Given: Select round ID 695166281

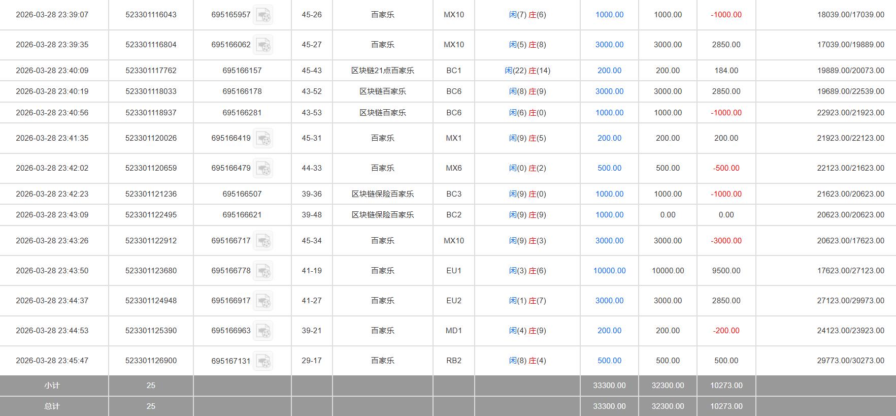Looking at the screenshot, I should [x=242, y=113].
